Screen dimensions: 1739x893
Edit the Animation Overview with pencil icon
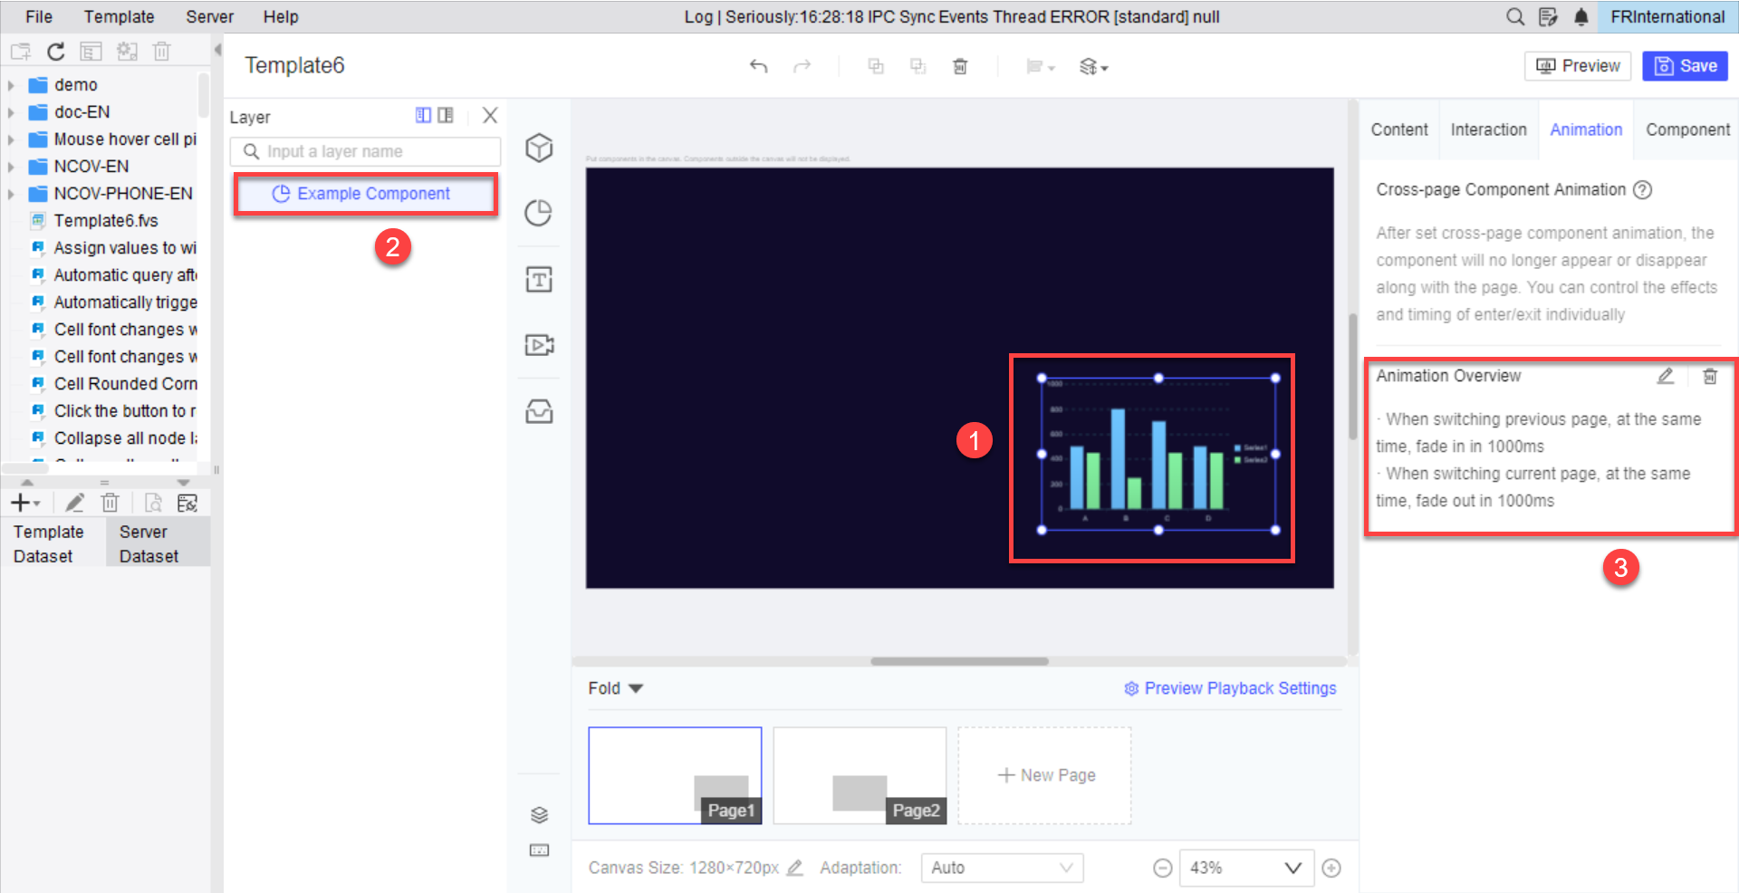coord(1666,376)
